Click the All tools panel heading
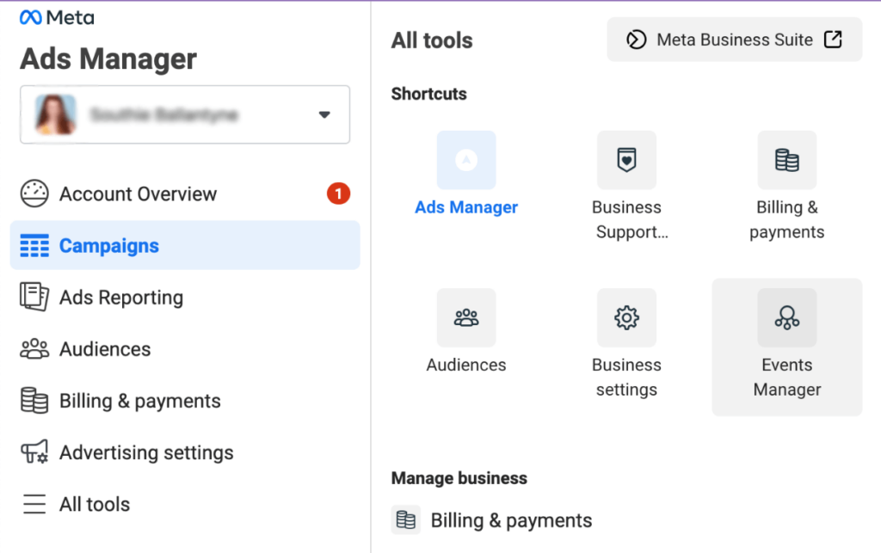881x553 pixels. point(432,40)
